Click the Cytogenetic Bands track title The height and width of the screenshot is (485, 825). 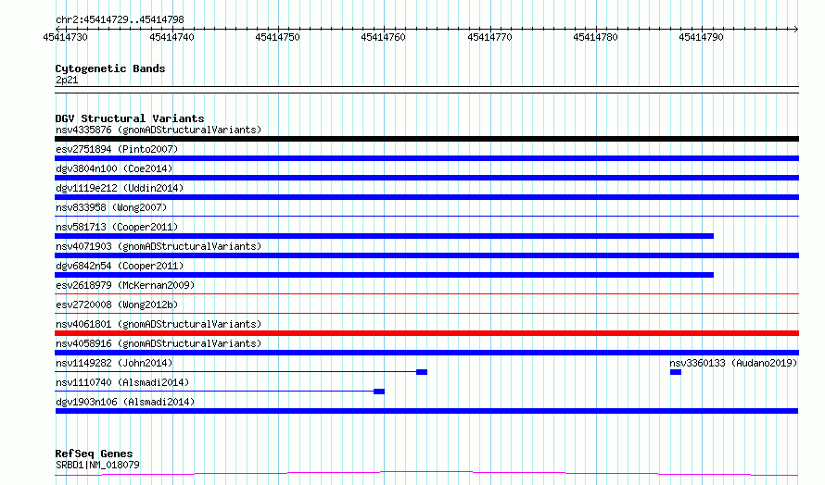click(x=110, y=68)
